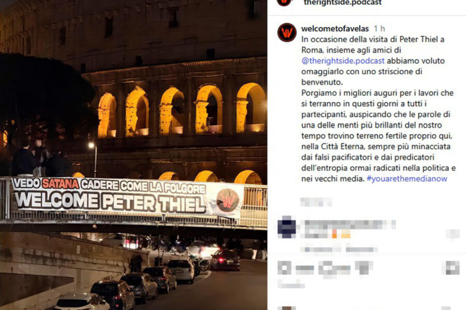Viewport: 466px width, 310px height.
Task: Open the welcometofavelas profile avatar
Action: pos(287,33)
